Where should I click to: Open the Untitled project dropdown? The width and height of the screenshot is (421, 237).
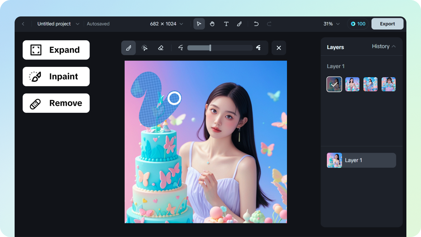(x=78, y=24)
